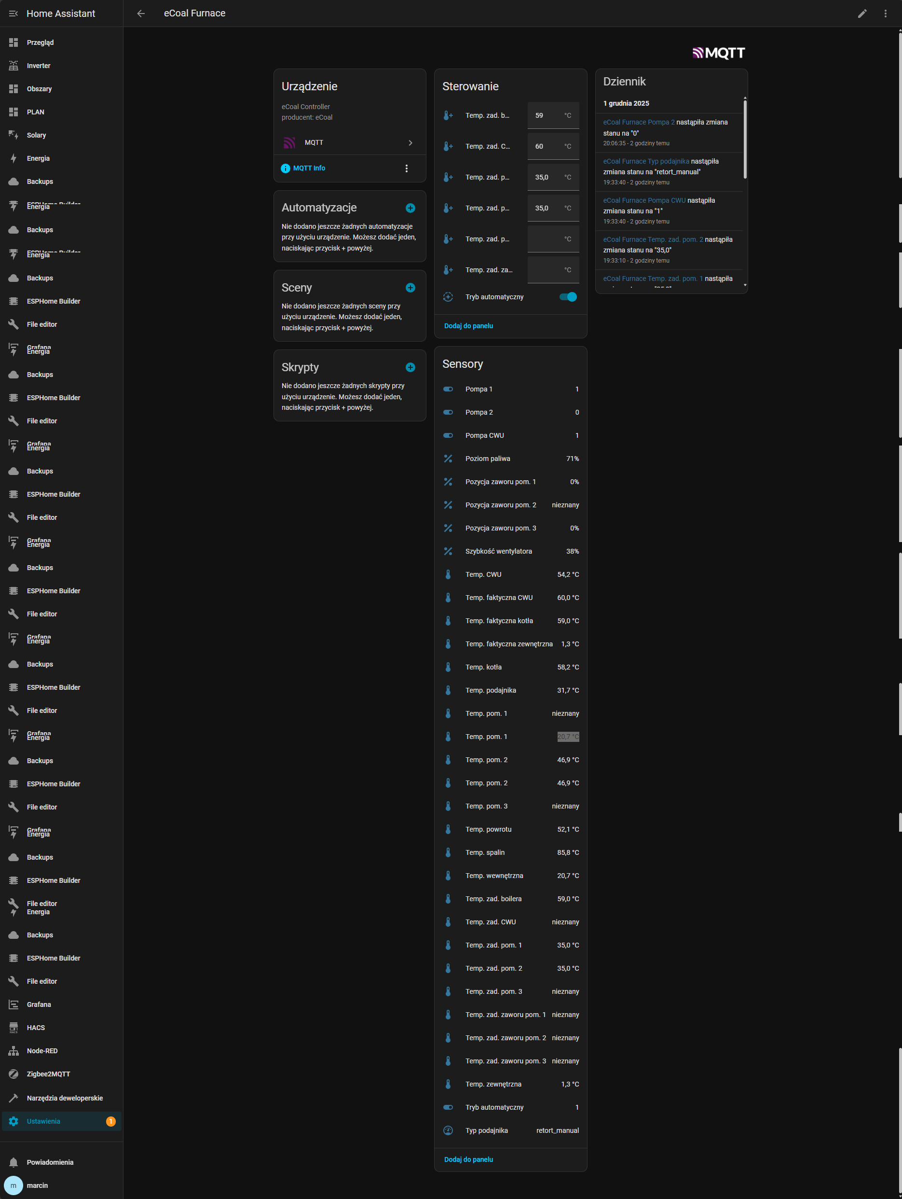This screenshot has height=1199, width=902.
Task: Click Dodaj do panelu under Sensory
Action: tap(468, 1159)
